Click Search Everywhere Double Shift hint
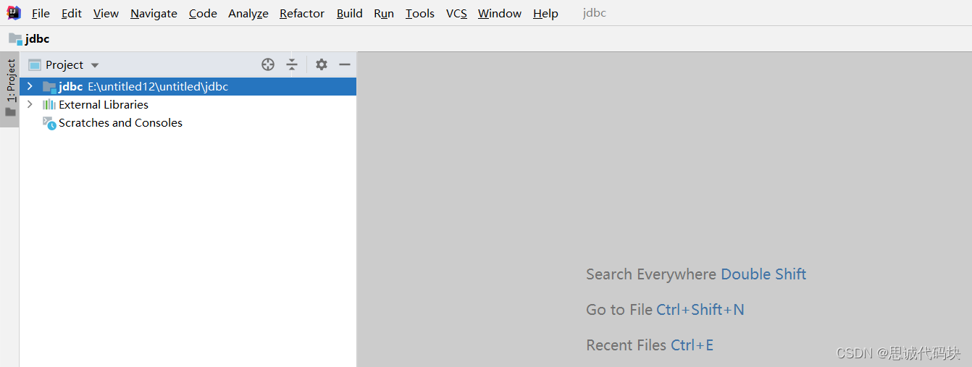Viewport: 972px width, 367px height. (696, 274)
